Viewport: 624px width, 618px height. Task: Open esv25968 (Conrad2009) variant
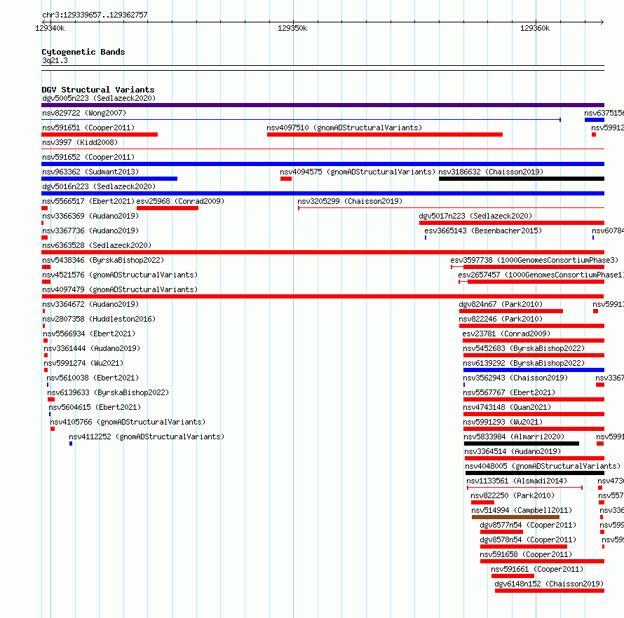tap(180, 201)
